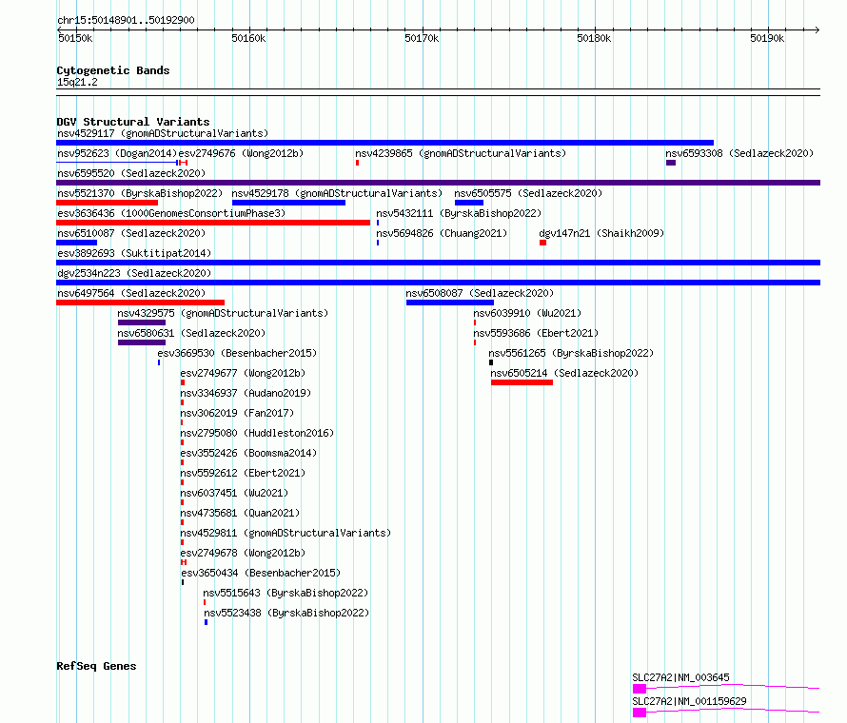The height and width of the screenshot is (723, 847).
Task: Open SLC27A2|NM_001159629 gene label
Action: (x=689, y=701)
